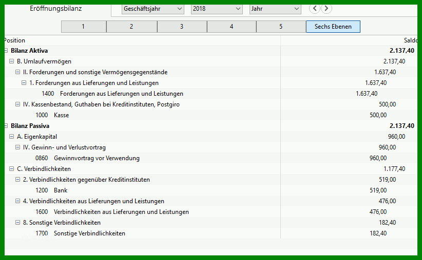Select level 1 button

click(84, 27)
